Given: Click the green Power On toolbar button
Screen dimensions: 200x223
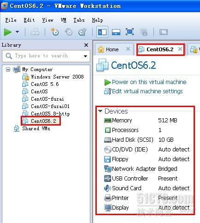Looking at the screenshot, I should tap(8, 32).
